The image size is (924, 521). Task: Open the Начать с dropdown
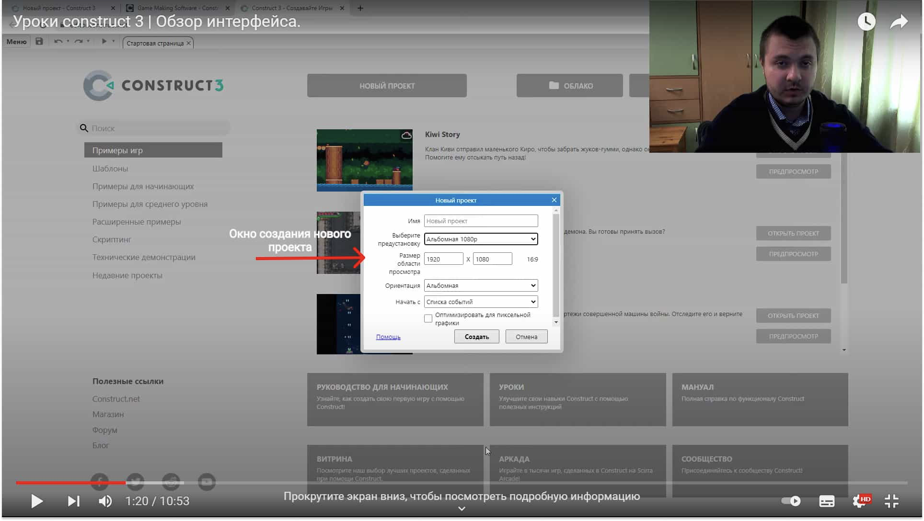[x=481, y=302]
